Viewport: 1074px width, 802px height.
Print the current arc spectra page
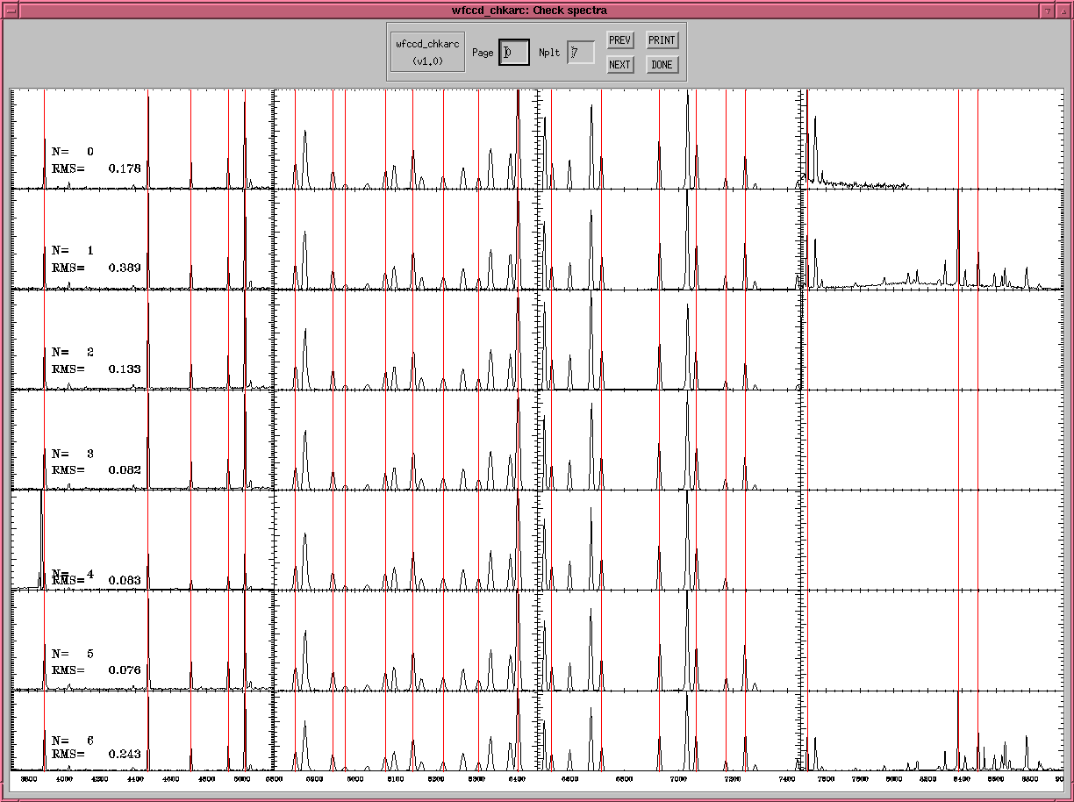click(x=662, y=39)
